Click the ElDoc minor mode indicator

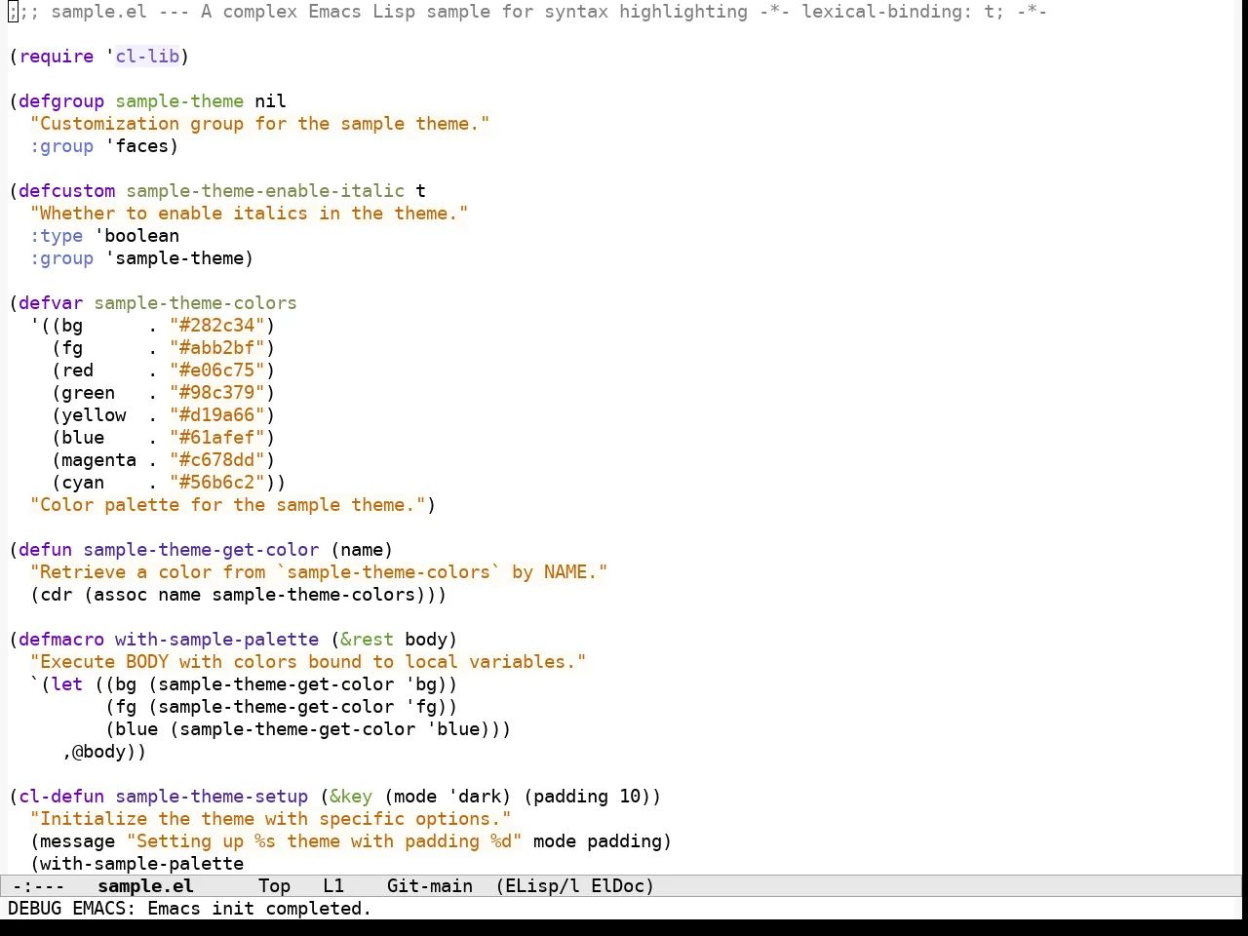tap(617, 886)
